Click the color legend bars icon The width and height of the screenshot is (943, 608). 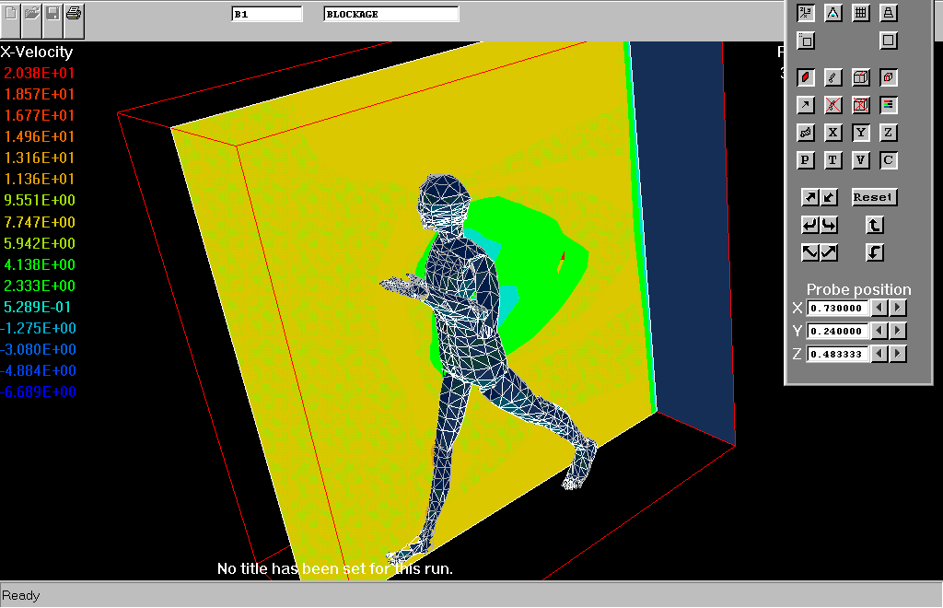click(889, 105)
